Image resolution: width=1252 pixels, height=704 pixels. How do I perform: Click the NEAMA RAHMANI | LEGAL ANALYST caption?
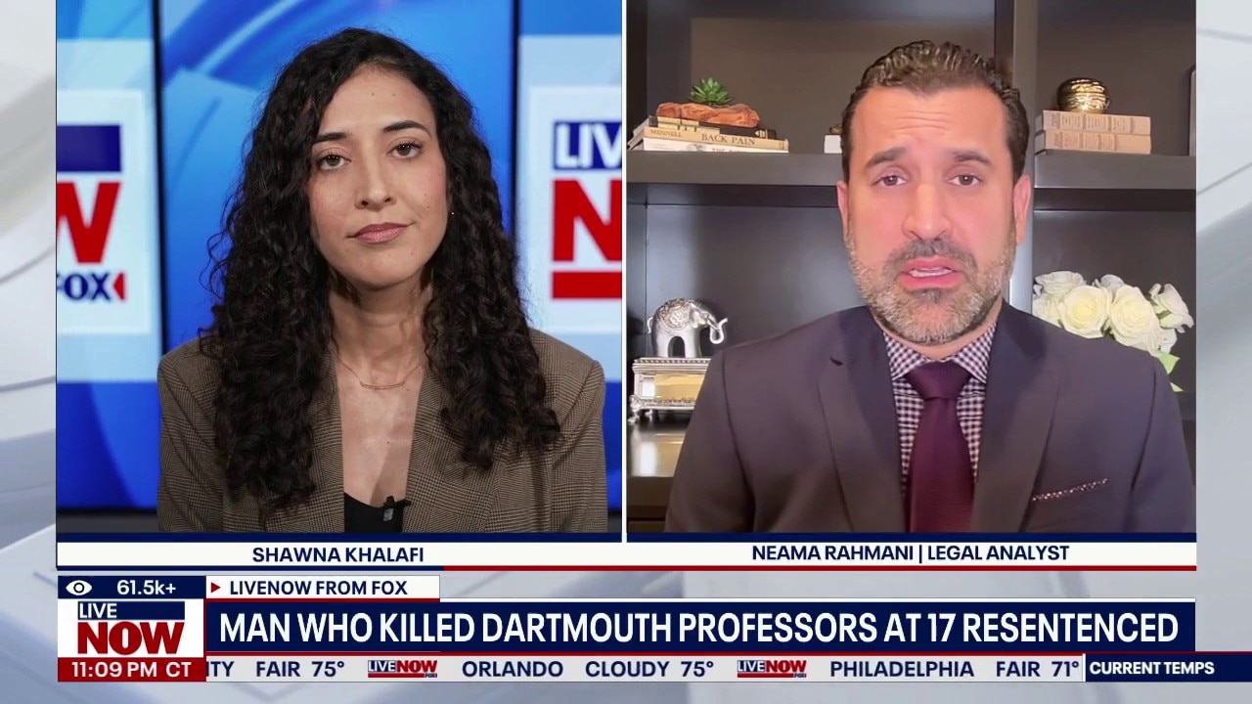point(911,552)
